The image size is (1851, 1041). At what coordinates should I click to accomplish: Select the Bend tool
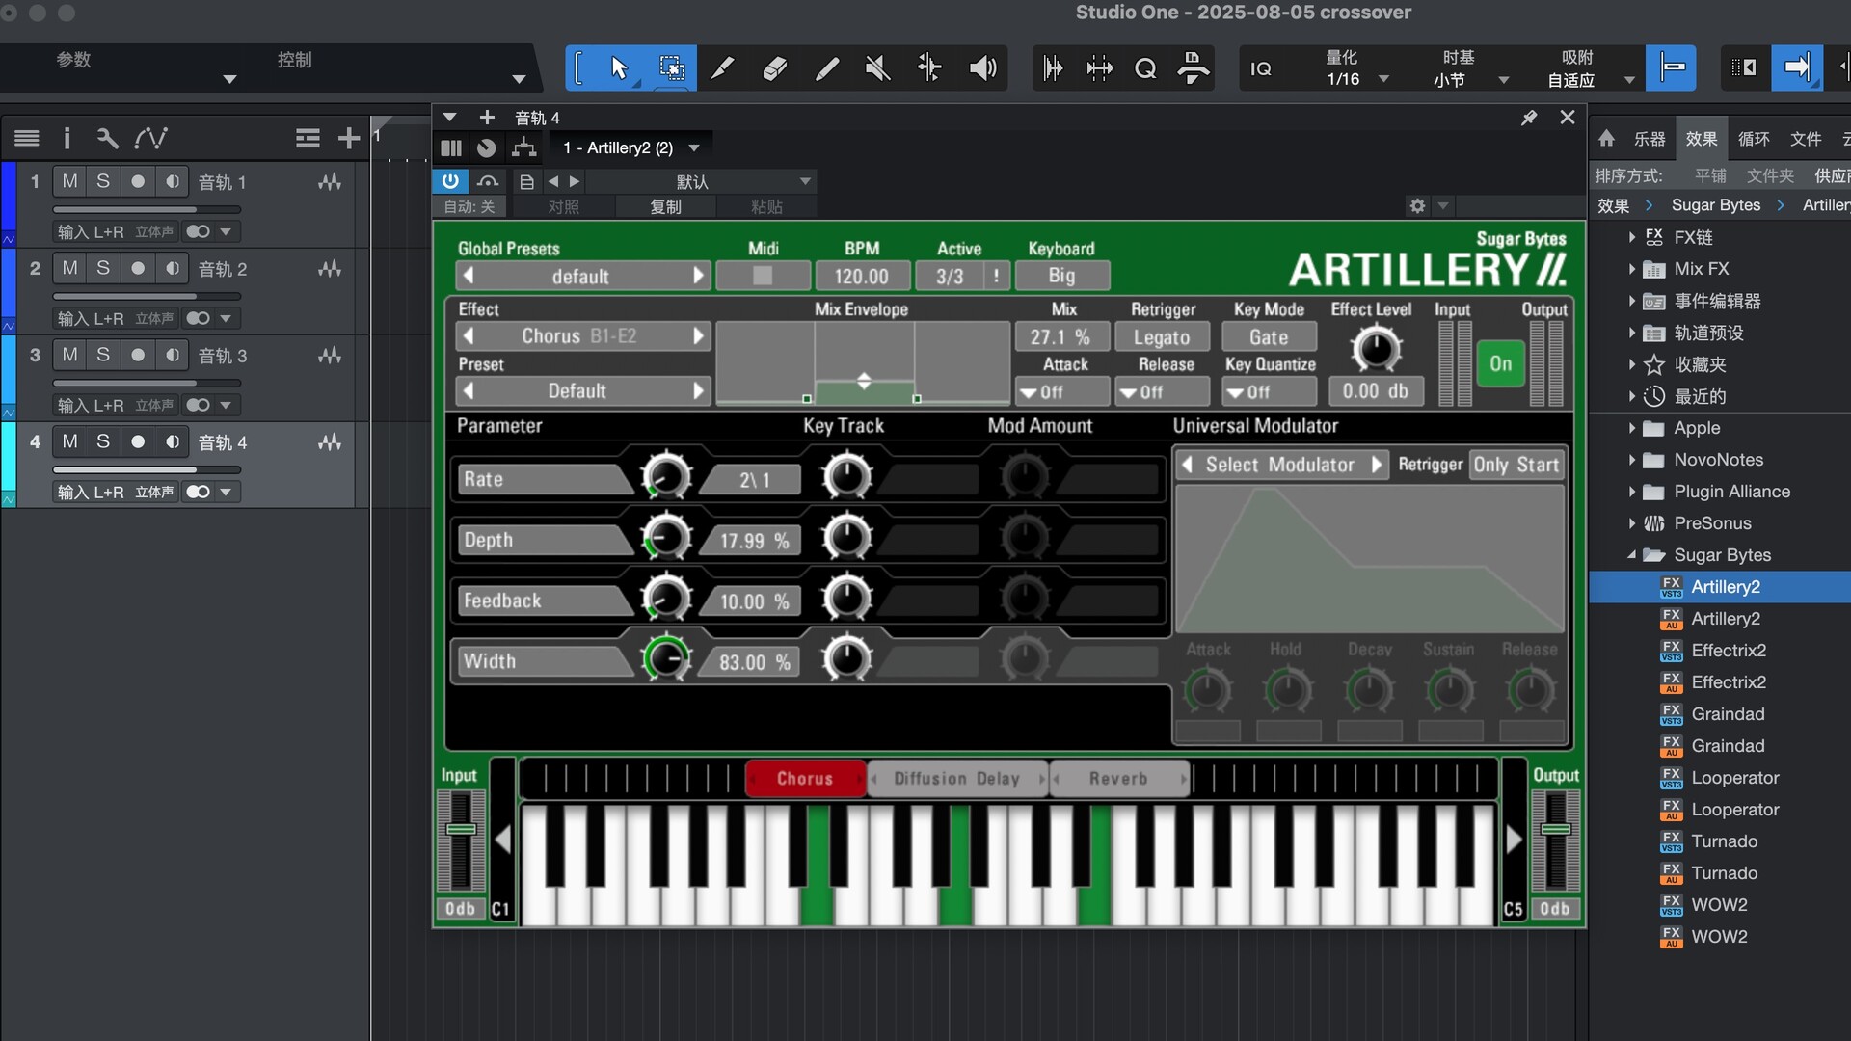coord(929,67)
